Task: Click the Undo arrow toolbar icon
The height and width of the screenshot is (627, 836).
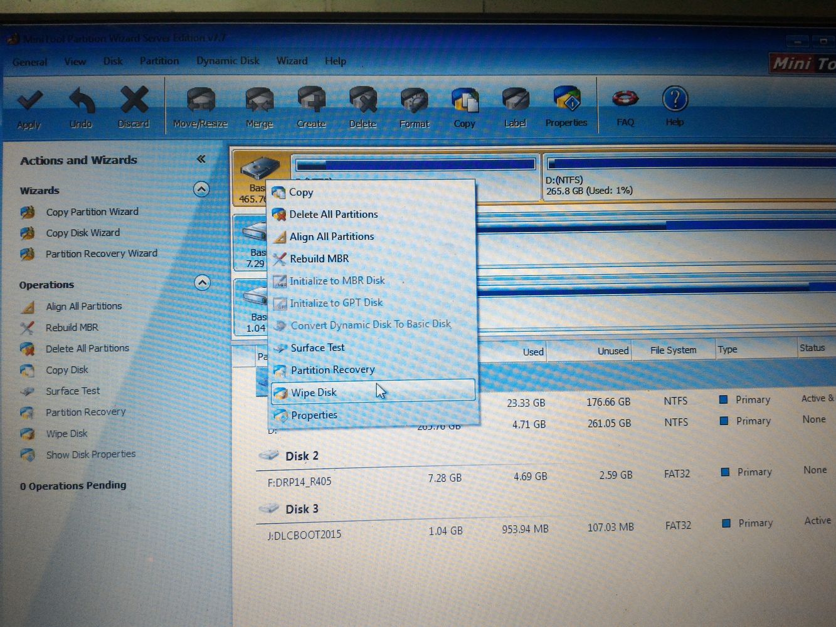Action: [82, 100]
